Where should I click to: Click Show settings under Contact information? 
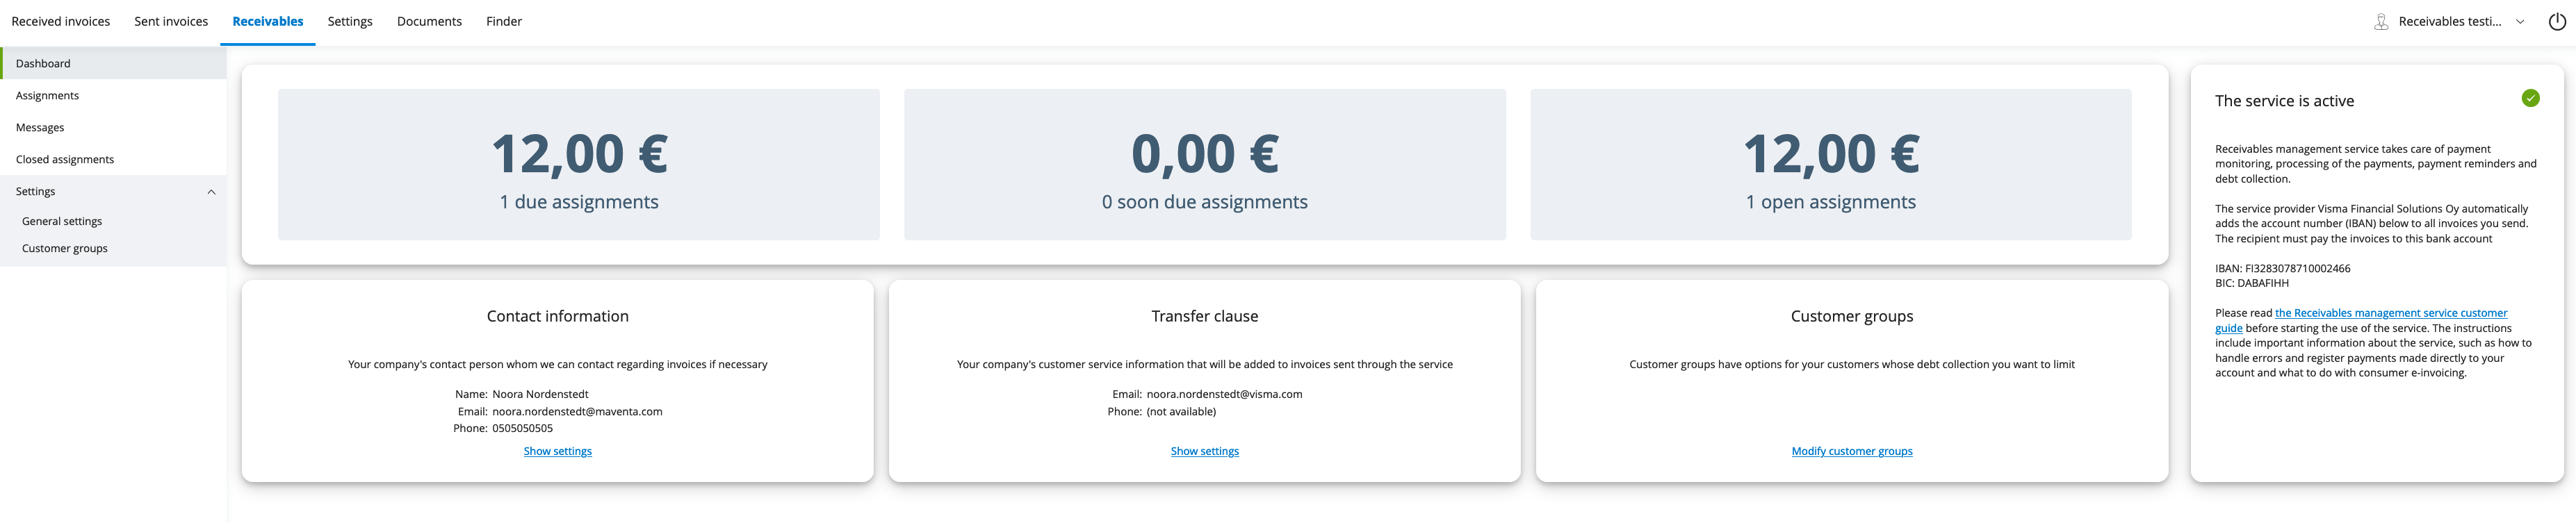pos(557,451)
